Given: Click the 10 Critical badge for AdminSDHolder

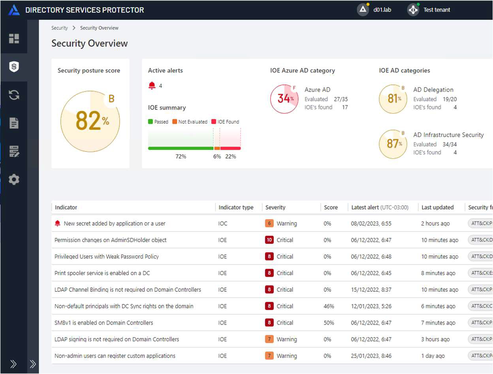Looking at the screenshot, I should coord(269,240).
